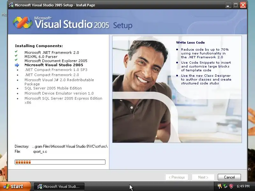Click the red security shield tray icon
The image size is (255, 191).
tap(231, 186)
